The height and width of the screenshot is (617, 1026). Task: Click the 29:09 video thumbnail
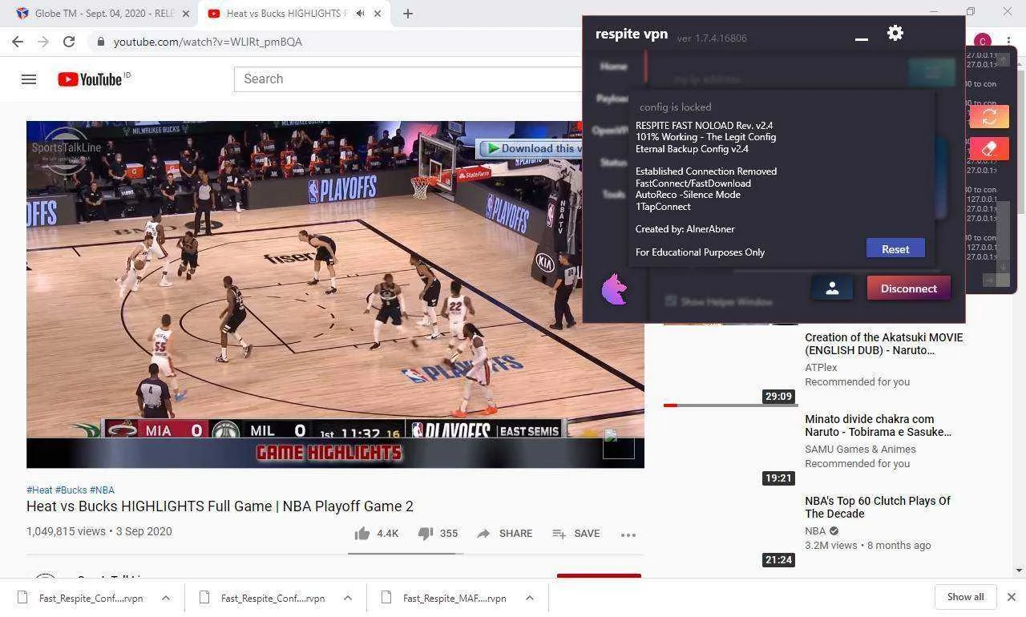coord(730,365)
